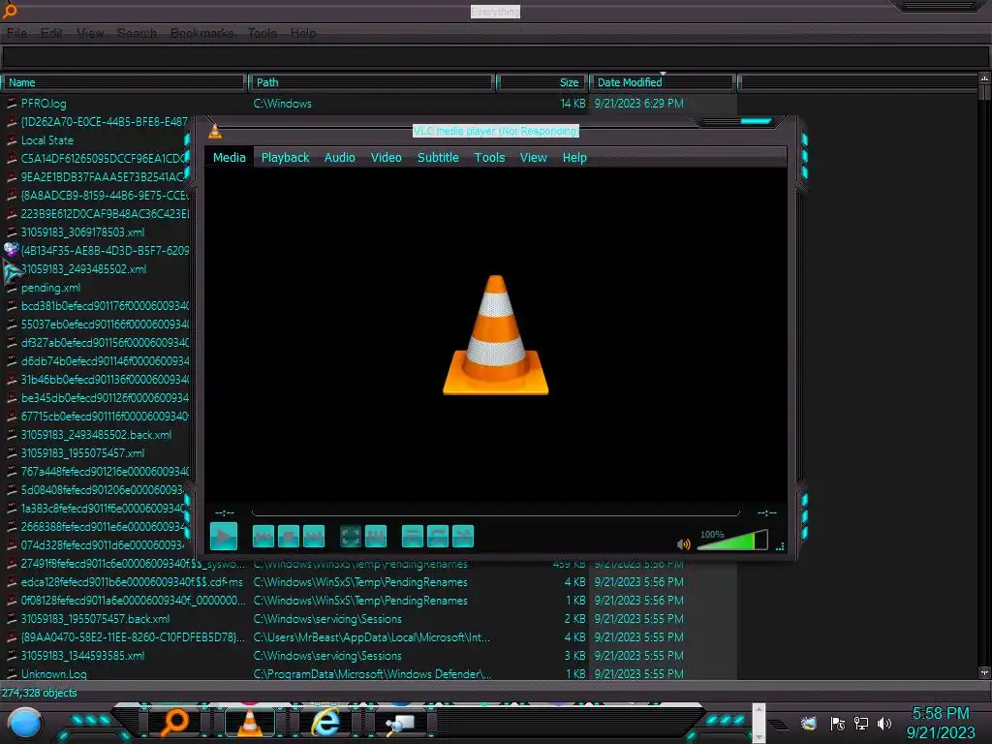Open the Windows Start orb
This screenshot has height=744, width=992.
click(x=25, y=723)
